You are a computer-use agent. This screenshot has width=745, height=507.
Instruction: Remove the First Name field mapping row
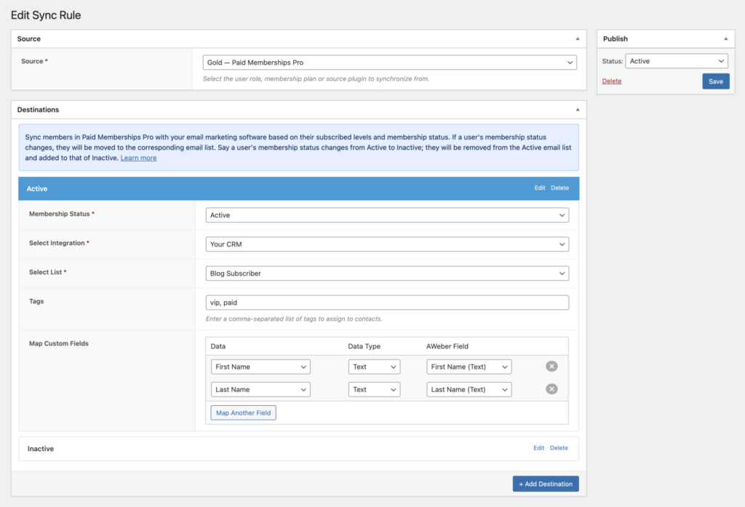click(x=551, y=367)
